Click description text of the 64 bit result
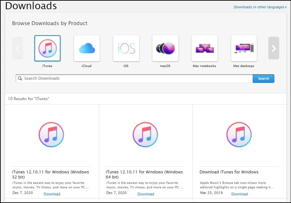291x203 pixels. tap(145, 185)
